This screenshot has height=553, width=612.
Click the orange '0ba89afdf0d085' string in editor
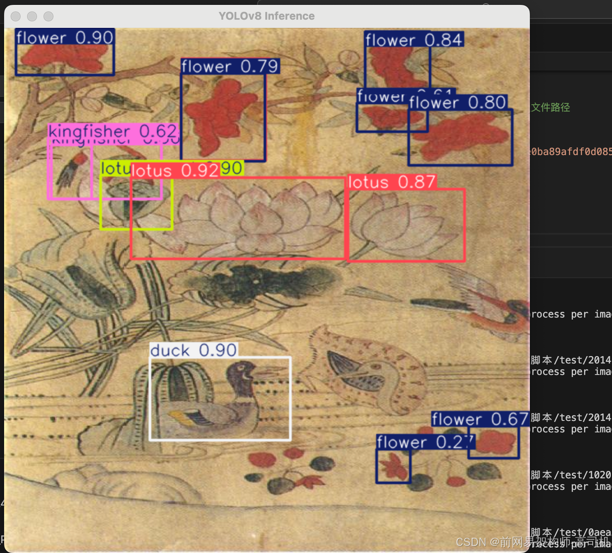571,152
